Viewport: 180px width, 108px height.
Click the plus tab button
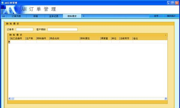tap(84, 16)
